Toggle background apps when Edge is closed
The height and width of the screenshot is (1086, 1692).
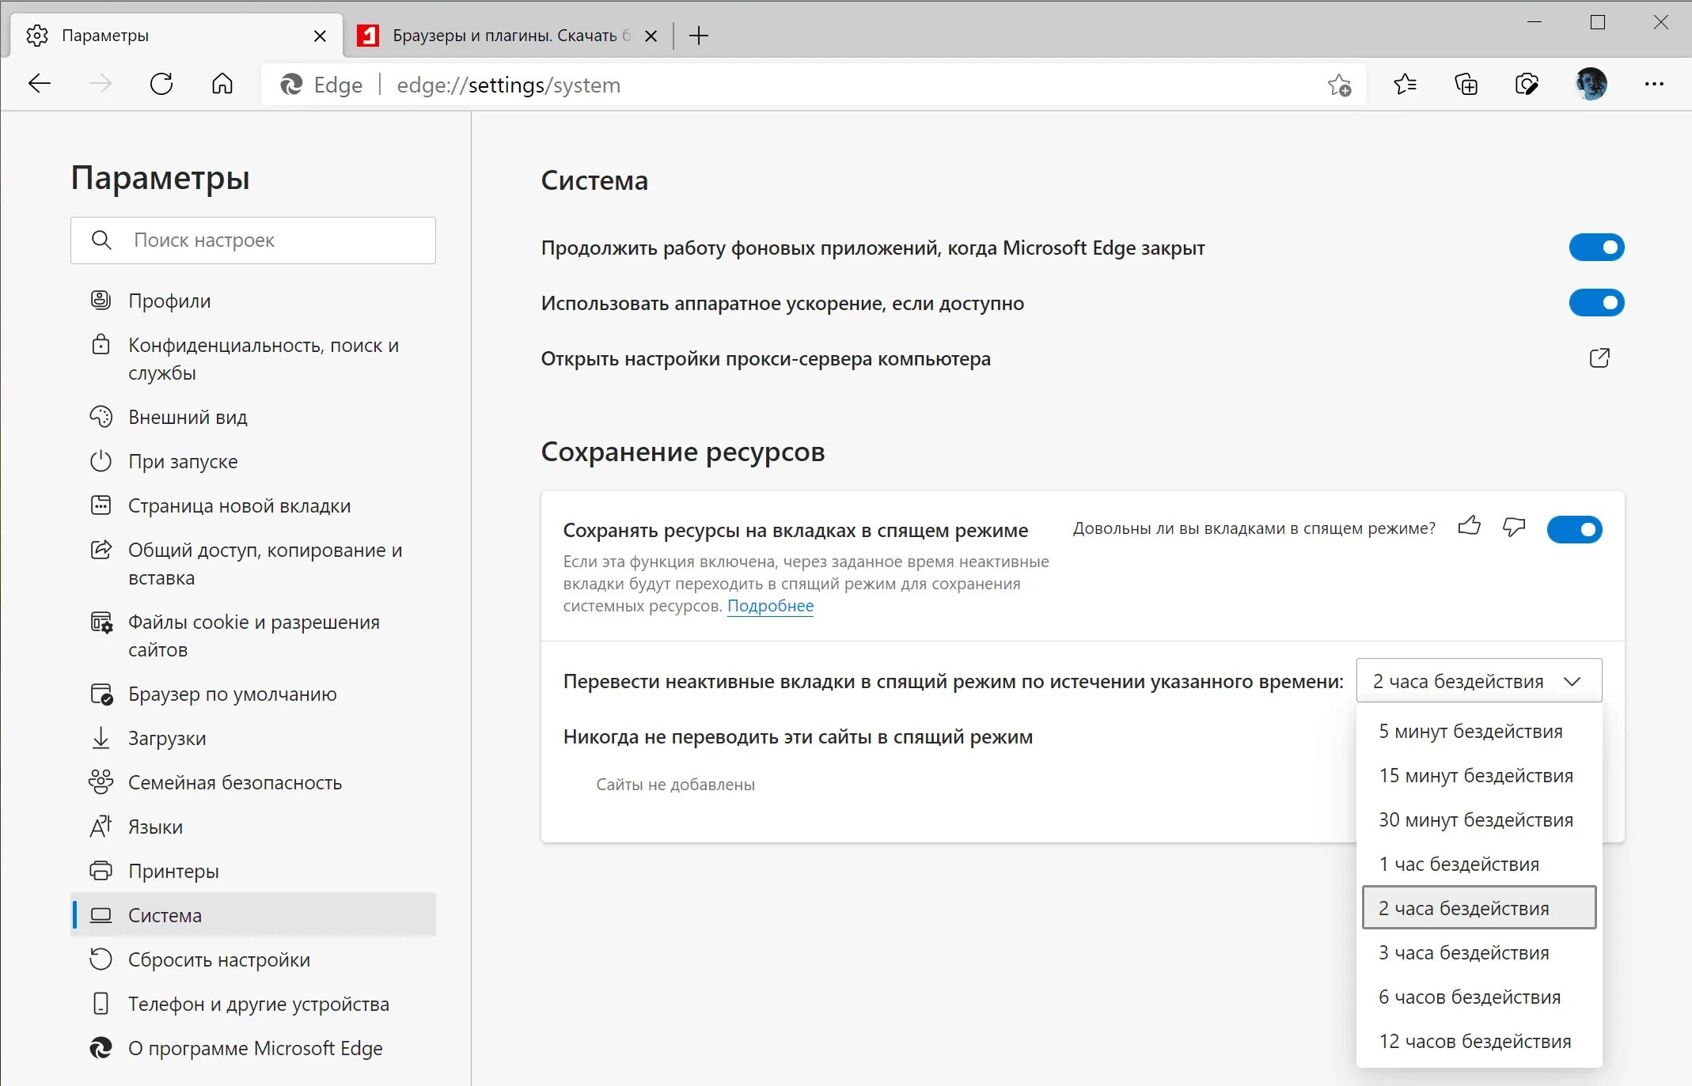point(1596,248)
